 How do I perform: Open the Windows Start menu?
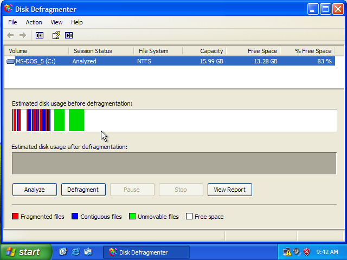(25, 252)
